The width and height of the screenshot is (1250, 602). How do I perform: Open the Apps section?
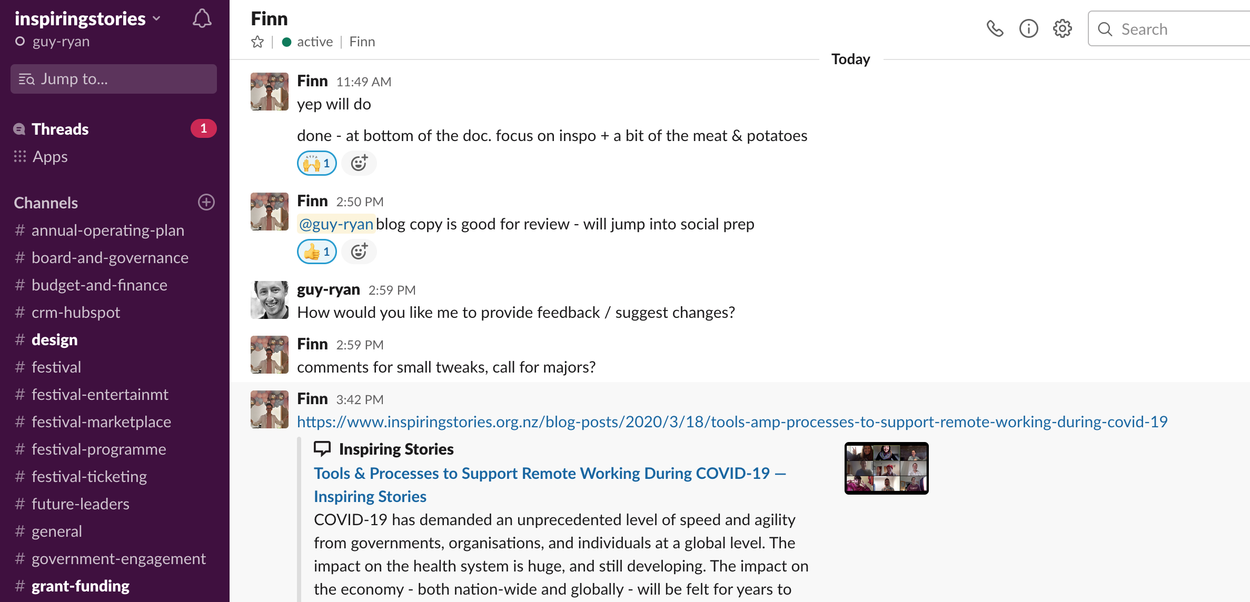click(x=49, y=156)
